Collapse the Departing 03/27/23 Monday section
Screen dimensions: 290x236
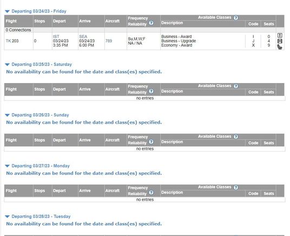tap(7, 166)
